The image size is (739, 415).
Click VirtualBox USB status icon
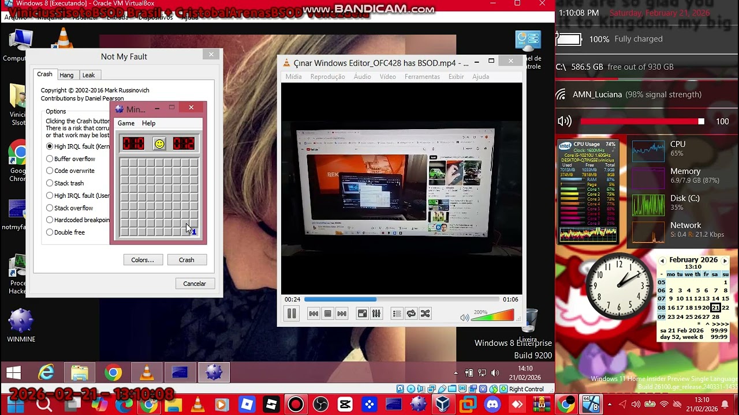point(443,389)
